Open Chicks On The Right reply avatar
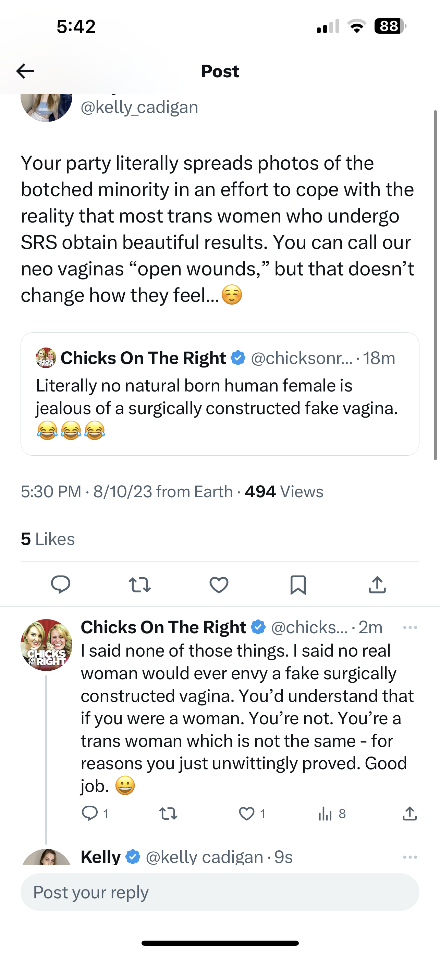 (x=47, y=645)
